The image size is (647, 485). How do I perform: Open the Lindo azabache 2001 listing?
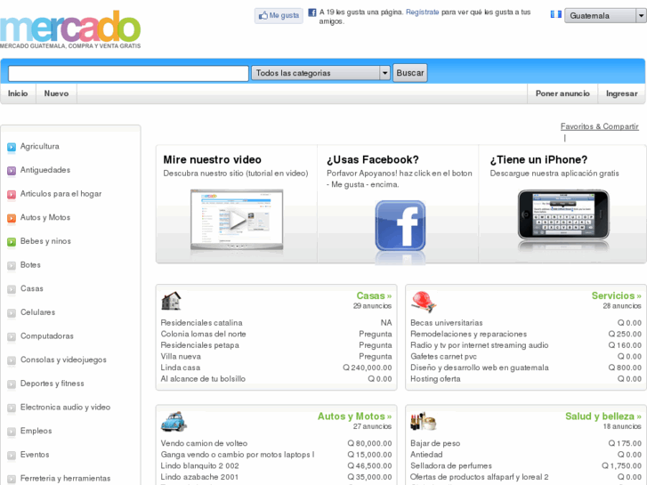[199, 477]
